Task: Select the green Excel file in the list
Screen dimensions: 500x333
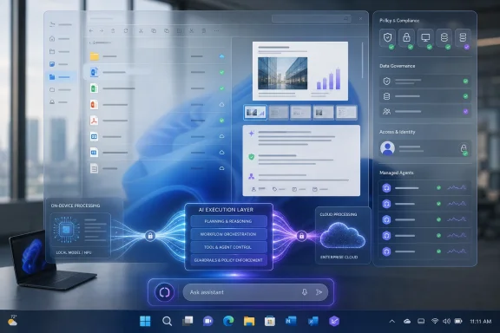Action: [x=94, y=88]
